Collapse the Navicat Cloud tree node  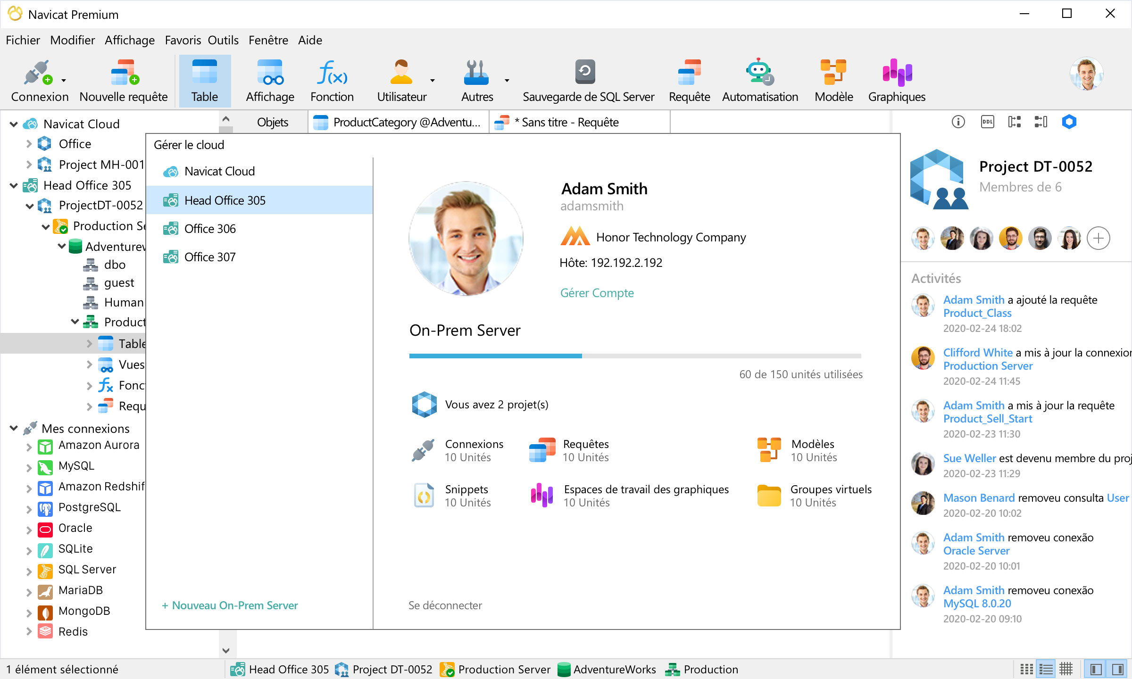pyautogui.click(x=14, y=124)
